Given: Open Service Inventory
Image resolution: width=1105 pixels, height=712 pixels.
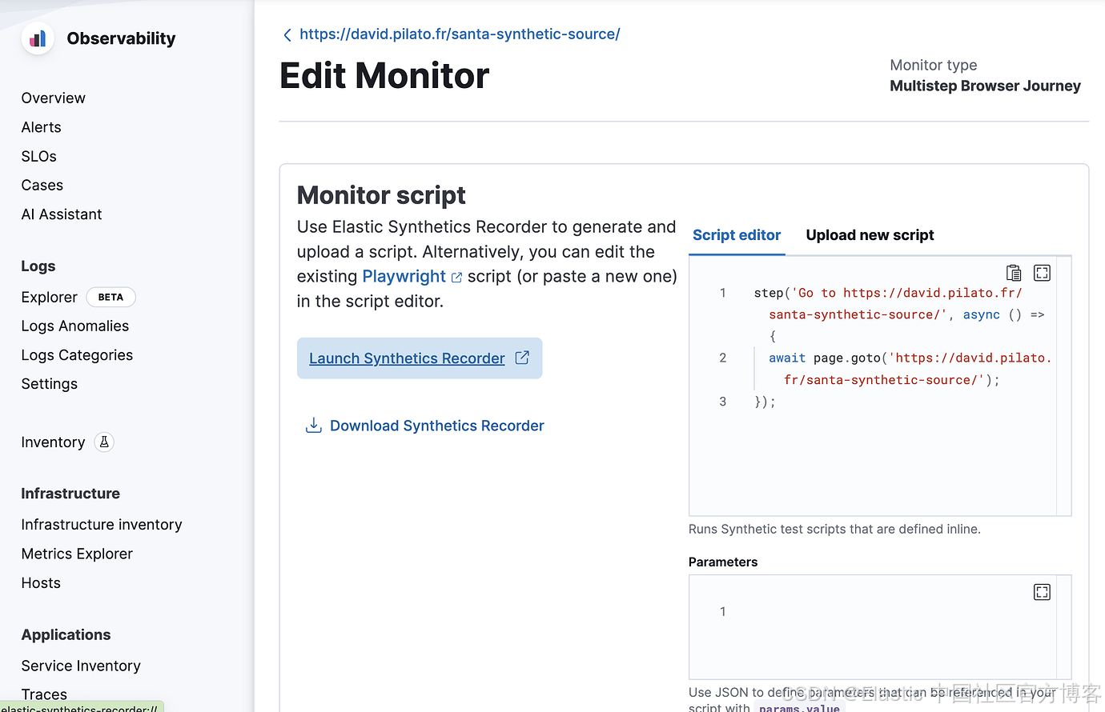Looking at the screenshot, I should [81, 666].
